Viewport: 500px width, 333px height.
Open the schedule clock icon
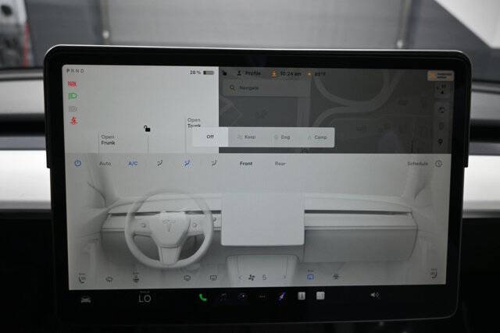pyautogui.click(x=439, y=164)
